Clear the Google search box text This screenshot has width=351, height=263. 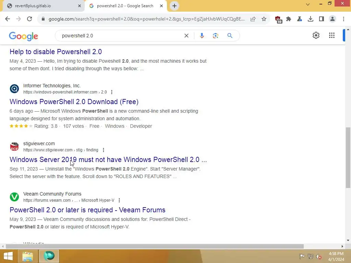(186, 36)
